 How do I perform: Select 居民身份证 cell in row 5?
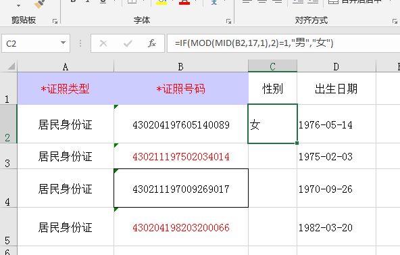(x=66, y=227)
